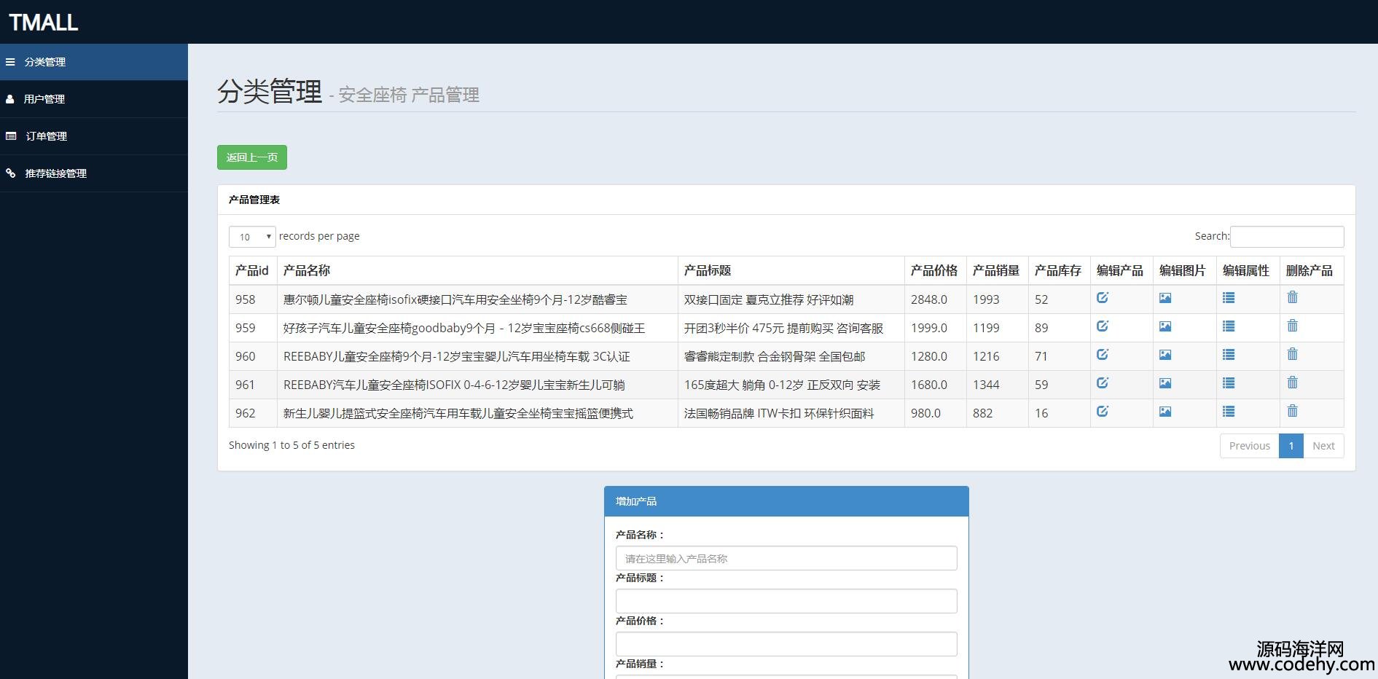Open edit images icon for product 959

(x=1165, y=326)
